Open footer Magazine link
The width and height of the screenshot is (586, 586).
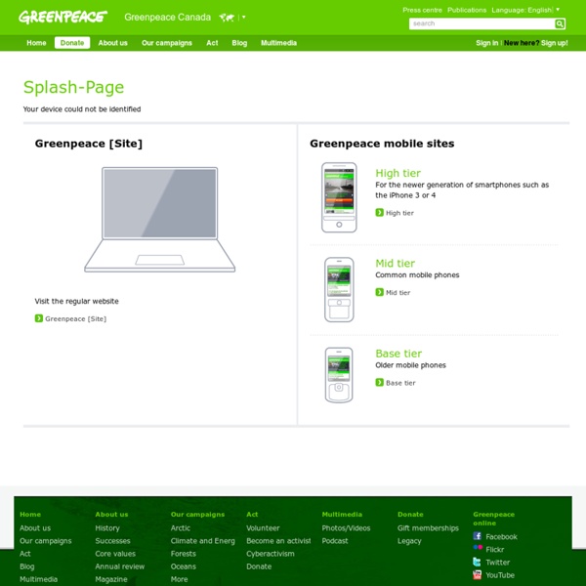(x=111, y=579)
